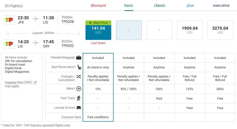Viewport: 237px width, 129px height.
Task: Click the Digital Magazines text
Action: (x=17, y=71)
